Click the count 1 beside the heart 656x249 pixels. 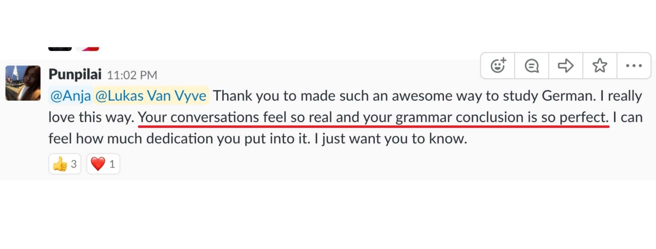(x=112, y=164)
